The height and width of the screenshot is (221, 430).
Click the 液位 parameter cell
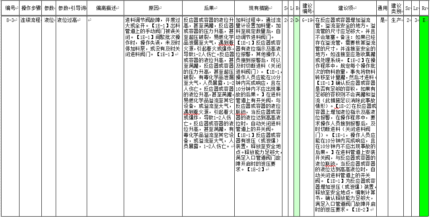[x=49, y=116]
